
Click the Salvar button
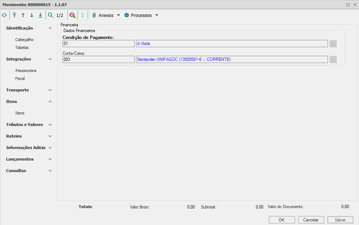pyautogui.click(x=340, y=220)
